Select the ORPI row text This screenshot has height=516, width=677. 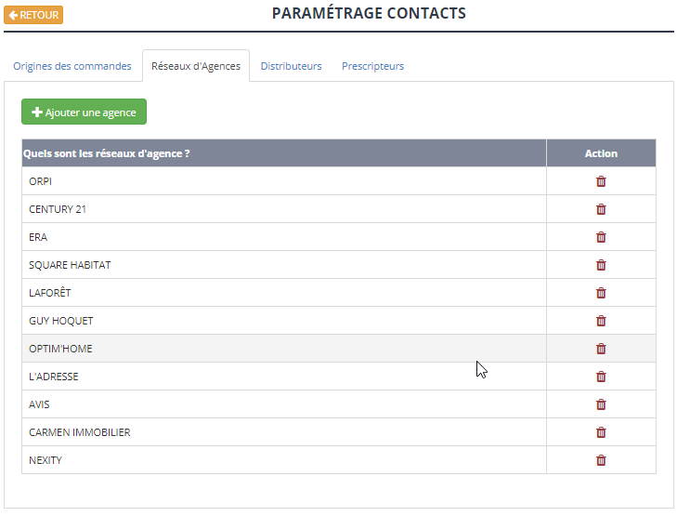[x=40, y=181]
